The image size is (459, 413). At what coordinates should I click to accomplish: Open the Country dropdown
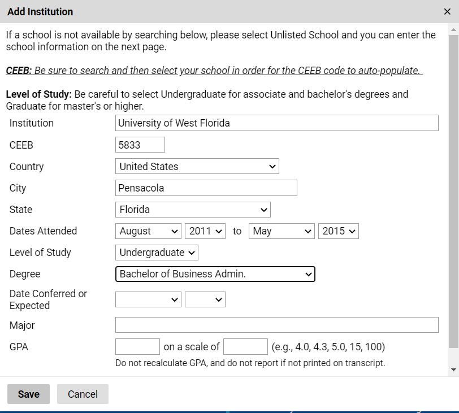(x=197, y=167)
